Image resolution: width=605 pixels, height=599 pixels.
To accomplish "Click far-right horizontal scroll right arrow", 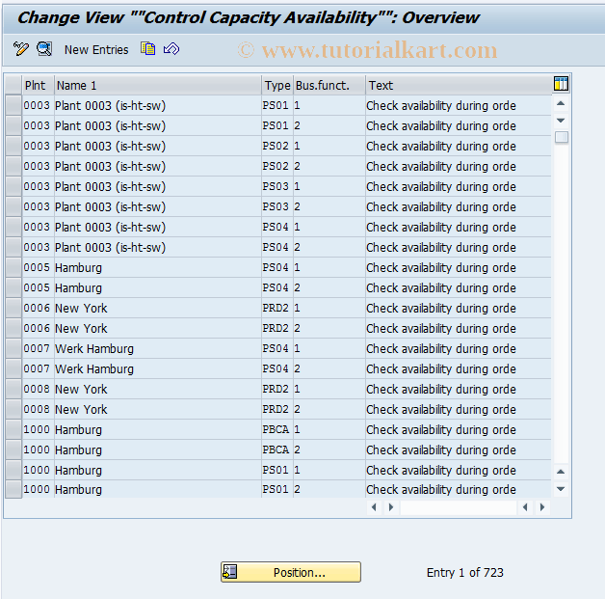I will click(x=542, y=507).
